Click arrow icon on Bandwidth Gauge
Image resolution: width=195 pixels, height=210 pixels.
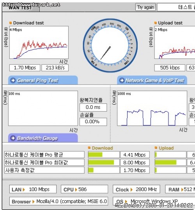coord(13,138)
